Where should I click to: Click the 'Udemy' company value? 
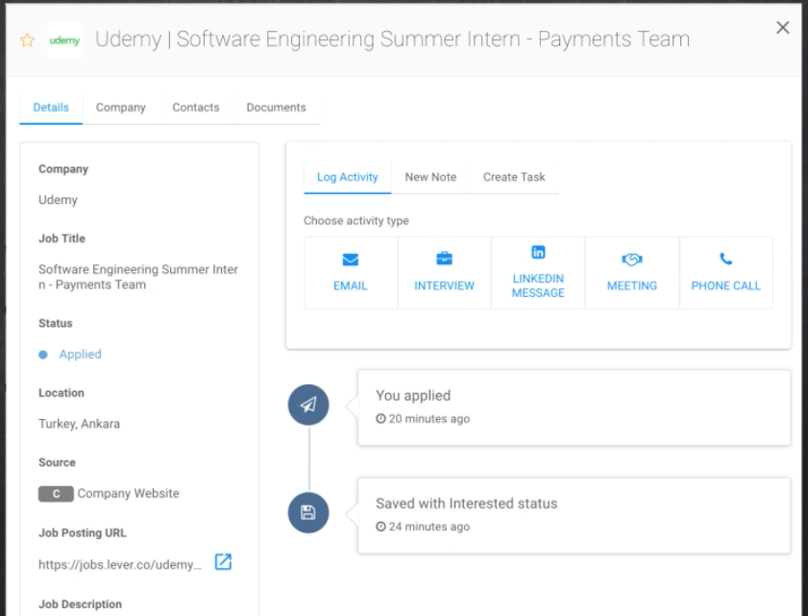coord(58,200)
